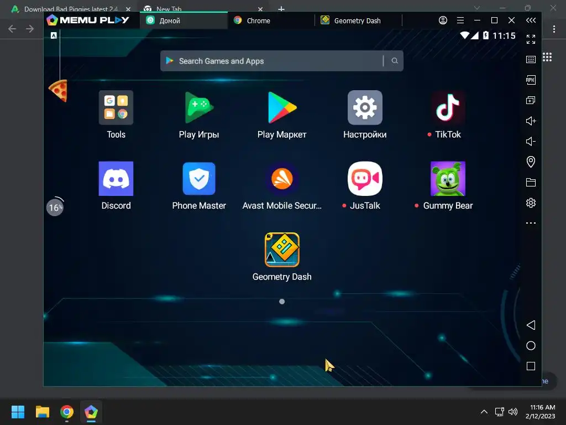Open multi-instance manager icon in sidebar
This screenshot has width=566, height=425.
pyautogui.click(x=531, y=100)
